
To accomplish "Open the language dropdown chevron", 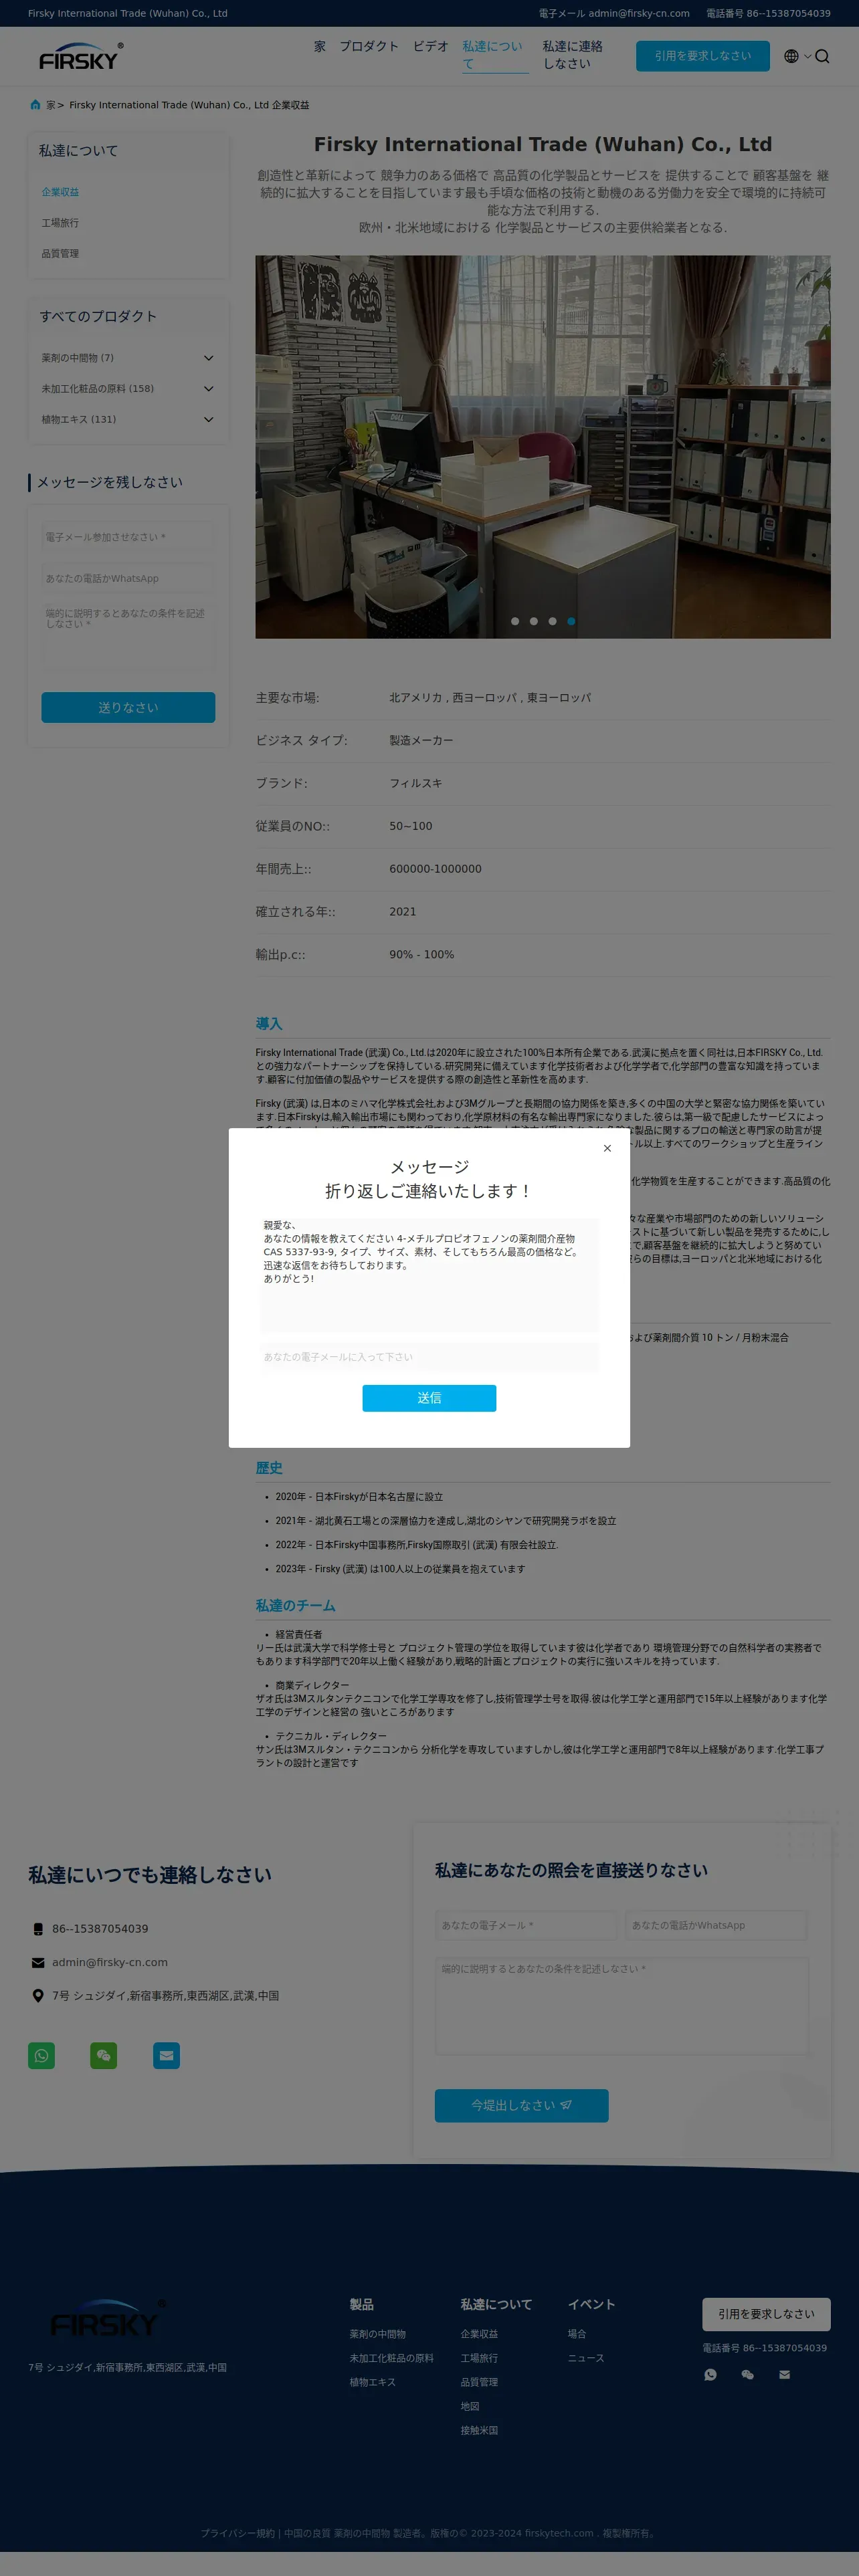I will (807, 56).
